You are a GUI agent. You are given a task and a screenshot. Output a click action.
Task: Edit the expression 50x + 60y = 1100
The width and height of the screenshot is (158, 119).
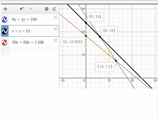pos(28,42)
